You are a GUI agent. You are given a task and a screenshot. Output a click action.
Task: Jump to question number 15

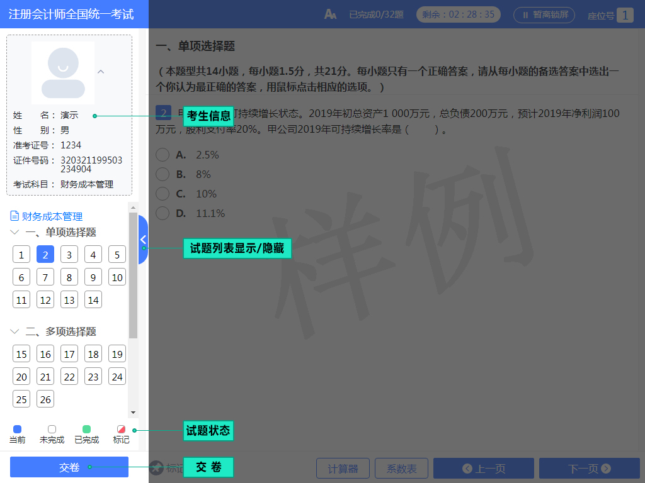tap(21, 353)
